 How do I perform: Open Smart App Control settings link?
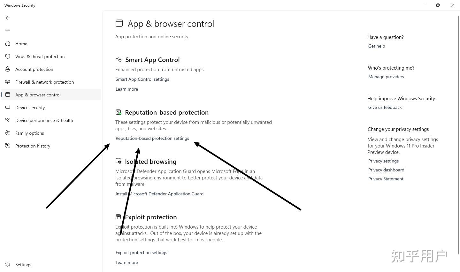142,79
